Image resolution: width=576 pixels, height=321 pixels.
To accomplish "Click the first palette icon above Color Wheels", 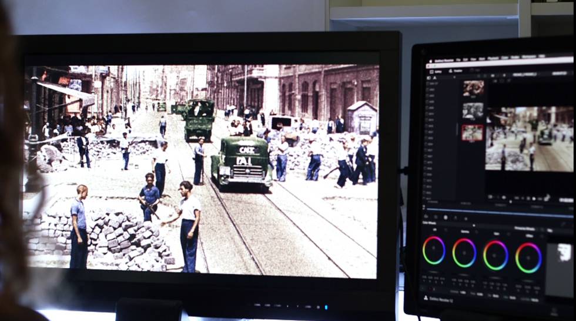I will pyautogui.click(x=427, y=217).
